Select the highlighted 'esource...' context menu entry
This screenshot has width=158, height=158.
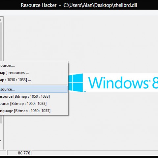pyautogui.click(x=34, y=89)
